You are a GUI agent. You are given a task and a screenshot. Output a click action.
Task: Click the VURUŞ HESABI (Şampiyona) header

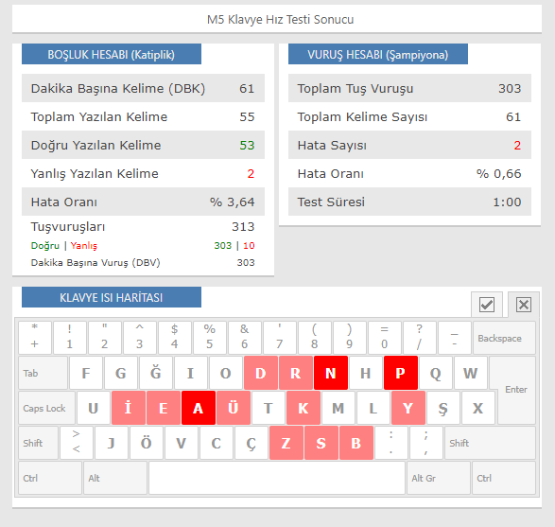tap(377, 54)
